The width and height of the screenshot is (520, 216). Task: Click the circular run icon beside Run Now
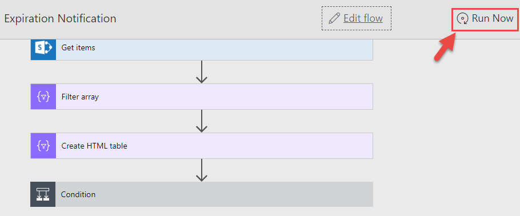coord(463,19)
